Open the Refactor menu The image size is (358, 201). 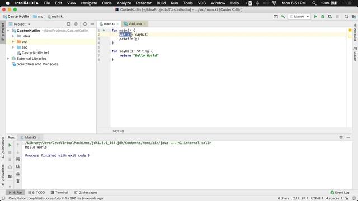144,3
